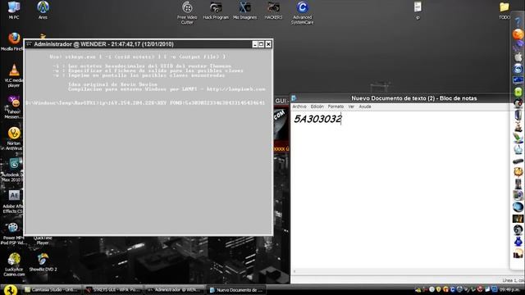Open Yahoo Messenger desktop icon
The height and width of the screenshot is (295, 525).
tap(14, 107)
